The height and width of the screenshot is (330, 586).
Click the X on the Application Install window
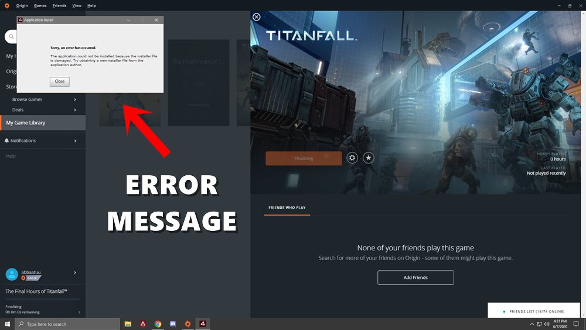[x=156, y=20]
